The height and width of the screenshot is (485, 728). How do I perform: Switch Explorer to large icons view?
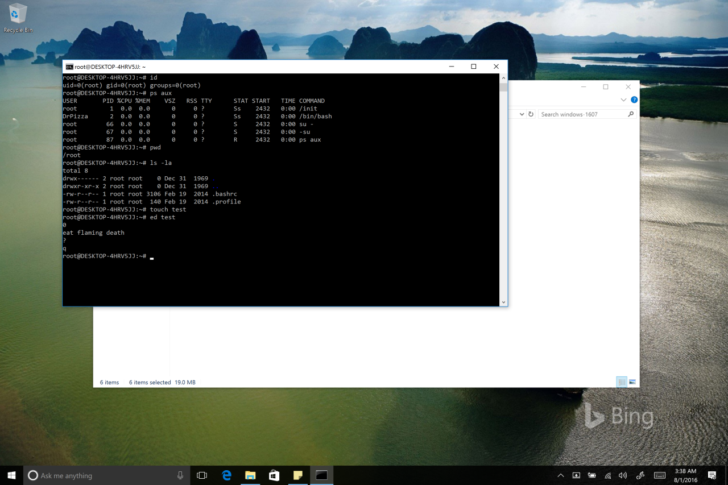[632, 382]
